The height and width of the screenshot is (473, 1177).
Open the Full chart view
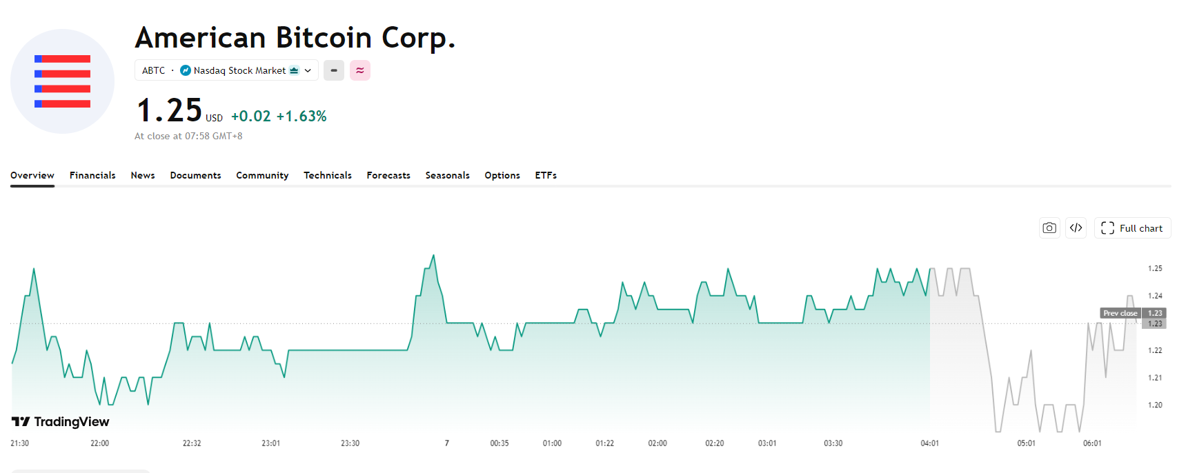[x=1132, y=228]
